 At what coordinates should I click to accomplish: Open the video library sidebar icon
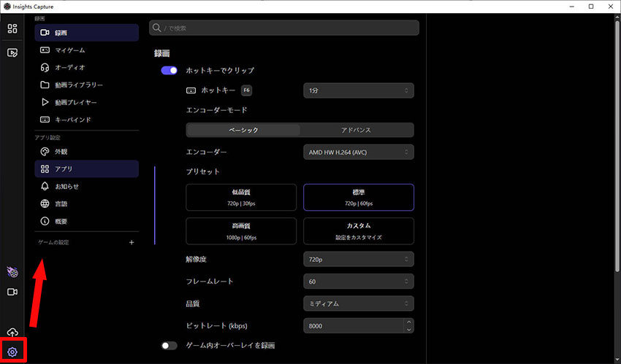[12, 53]
